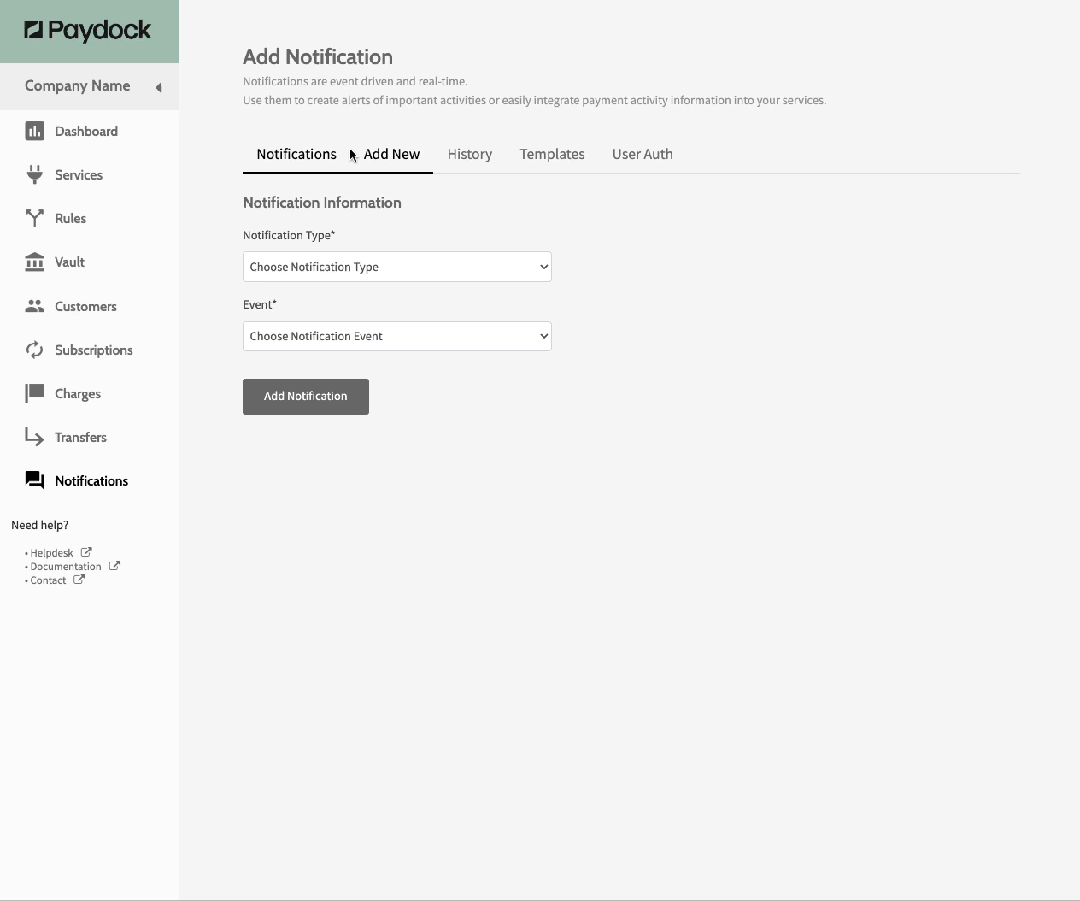Click the Dashboard bar chart icon

(x=34, y=131)
